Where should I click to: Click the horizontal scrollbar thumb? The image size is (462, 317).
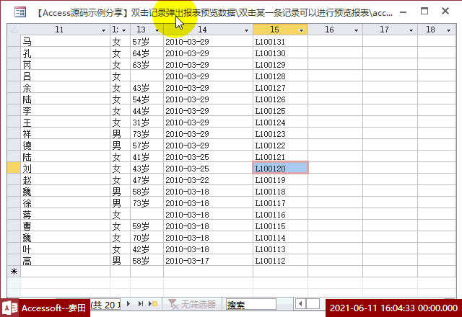click(313, 303)
